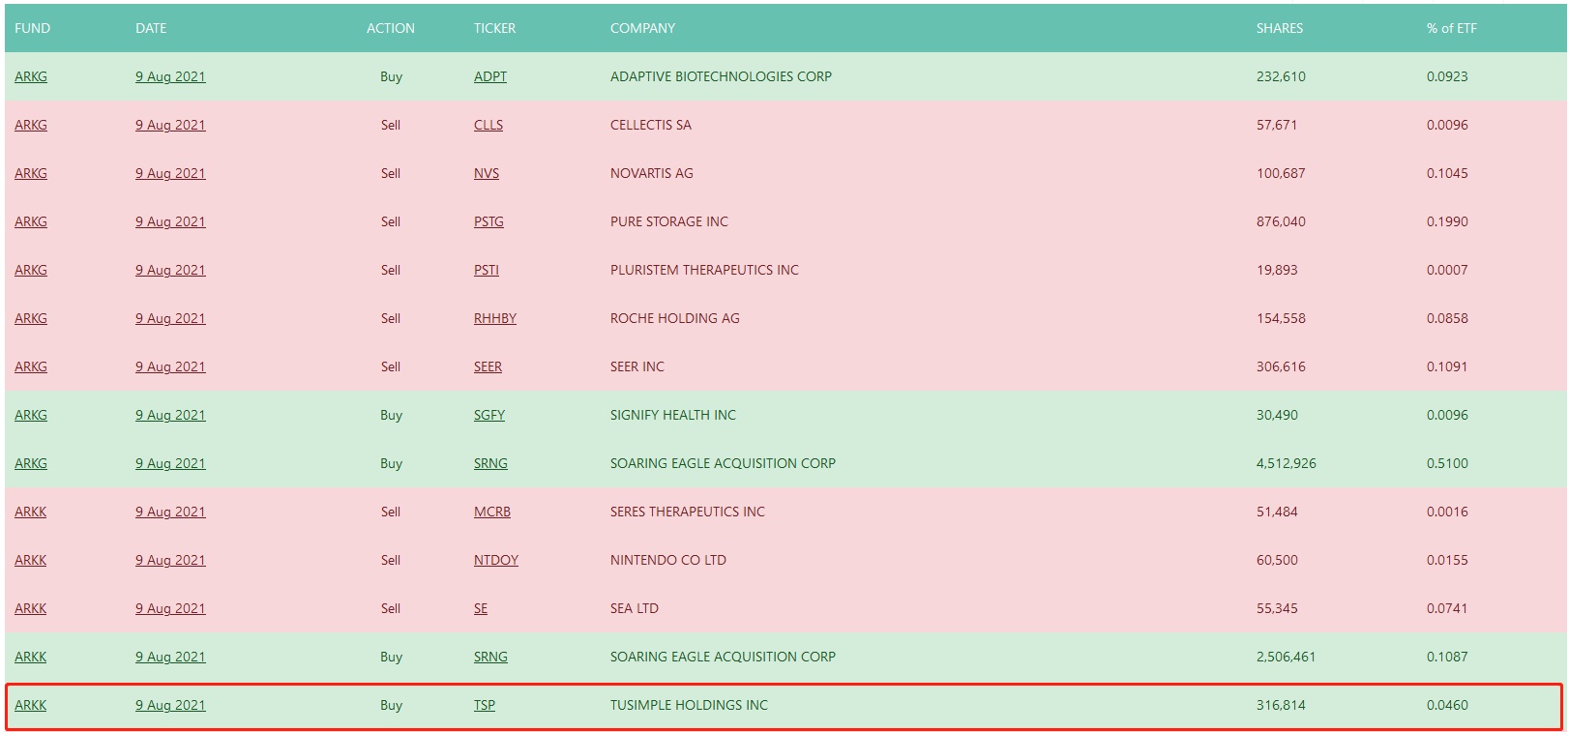Open the CLLS ticker link
The image size is (1569, 732).
click(488, 125)
